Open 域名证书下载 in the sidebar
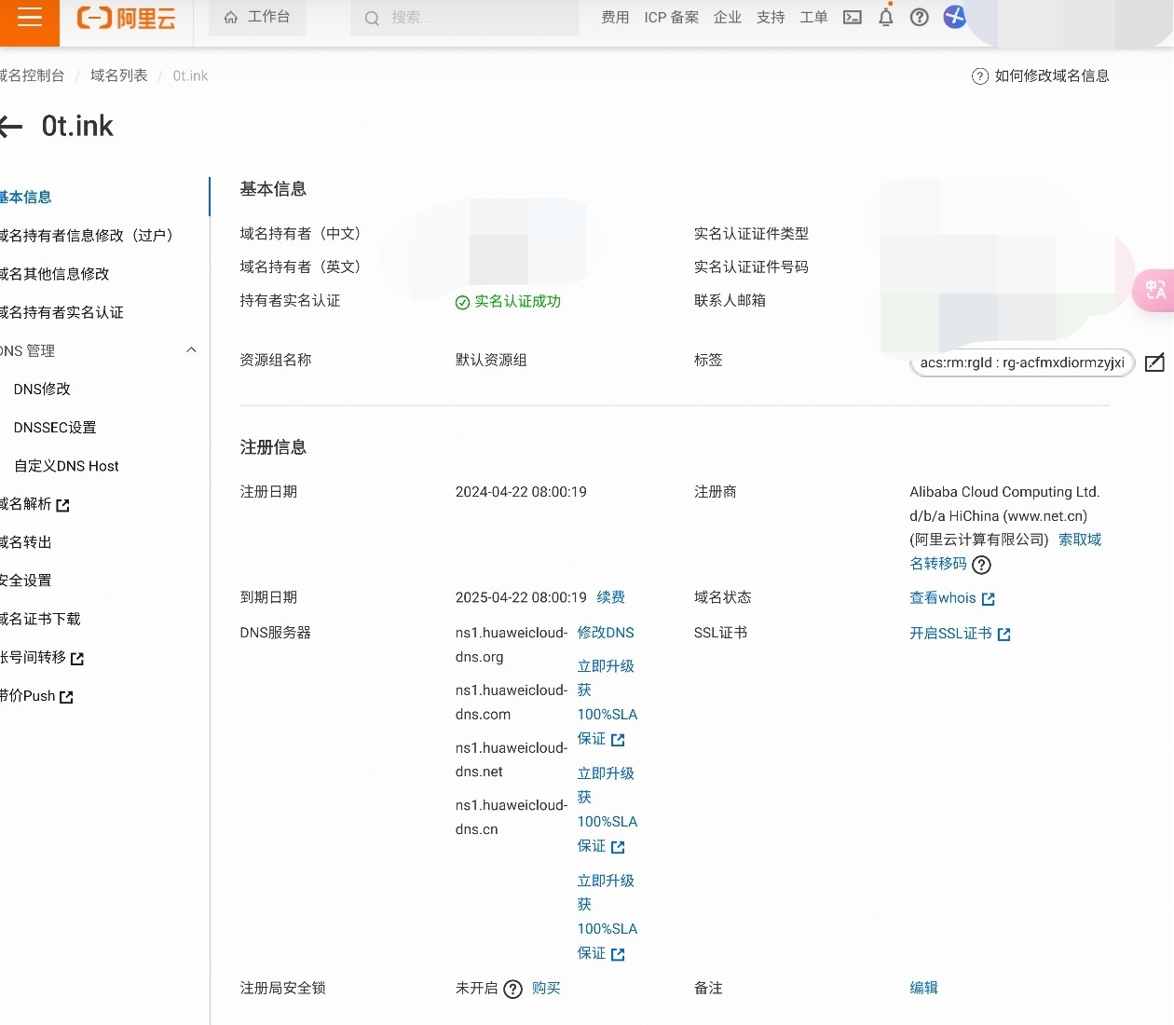 click(x=40, y=619)
